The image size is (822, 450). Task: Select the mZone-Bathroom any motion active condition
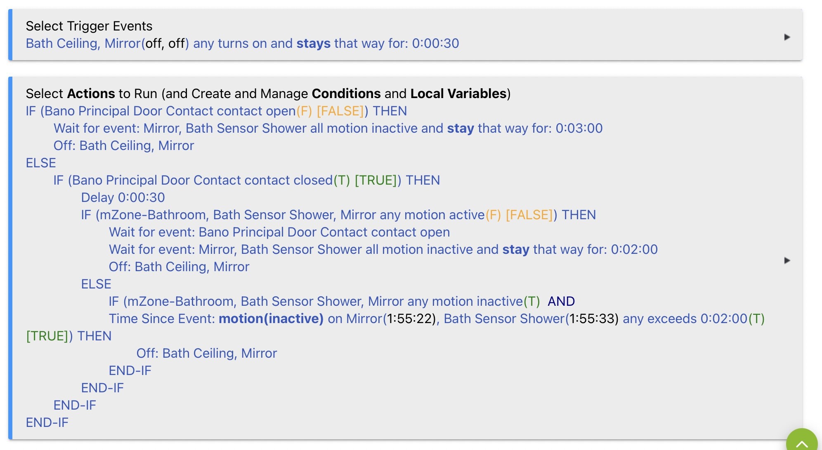coord(338,215)
